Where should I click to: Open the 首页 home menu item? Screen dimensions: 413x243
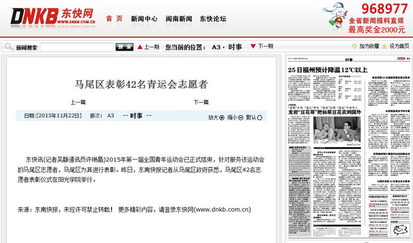[x=114, y=18]
